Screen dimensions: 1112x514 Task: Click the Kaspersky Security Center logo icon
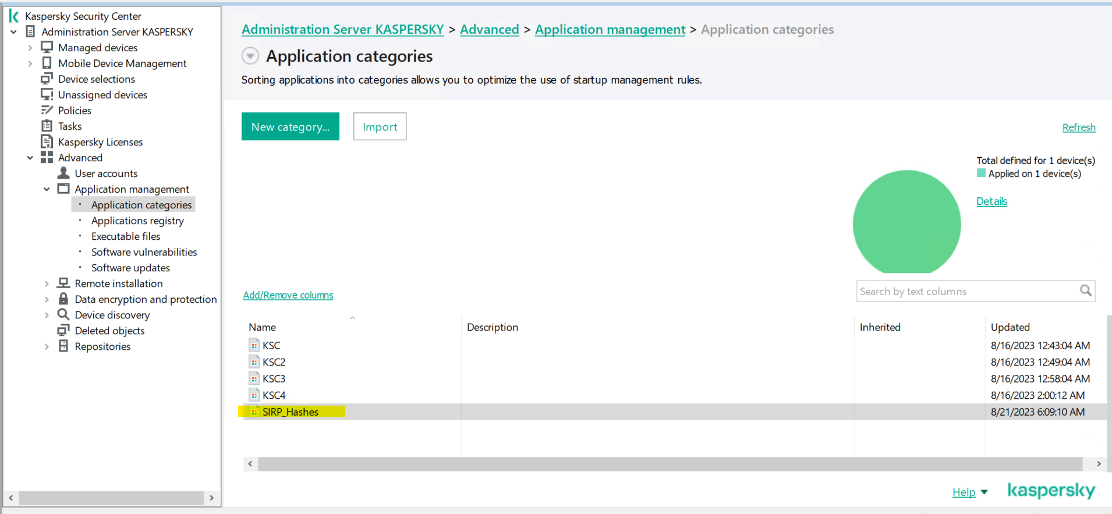coord(14,16)
